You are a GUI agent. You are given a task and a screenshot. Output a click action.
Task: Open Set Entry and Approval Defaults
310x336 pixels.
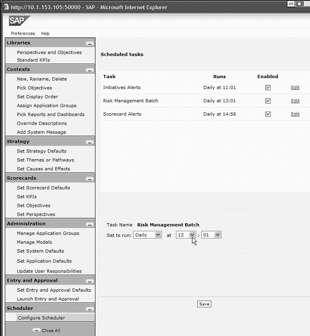(x=54, y=290)
